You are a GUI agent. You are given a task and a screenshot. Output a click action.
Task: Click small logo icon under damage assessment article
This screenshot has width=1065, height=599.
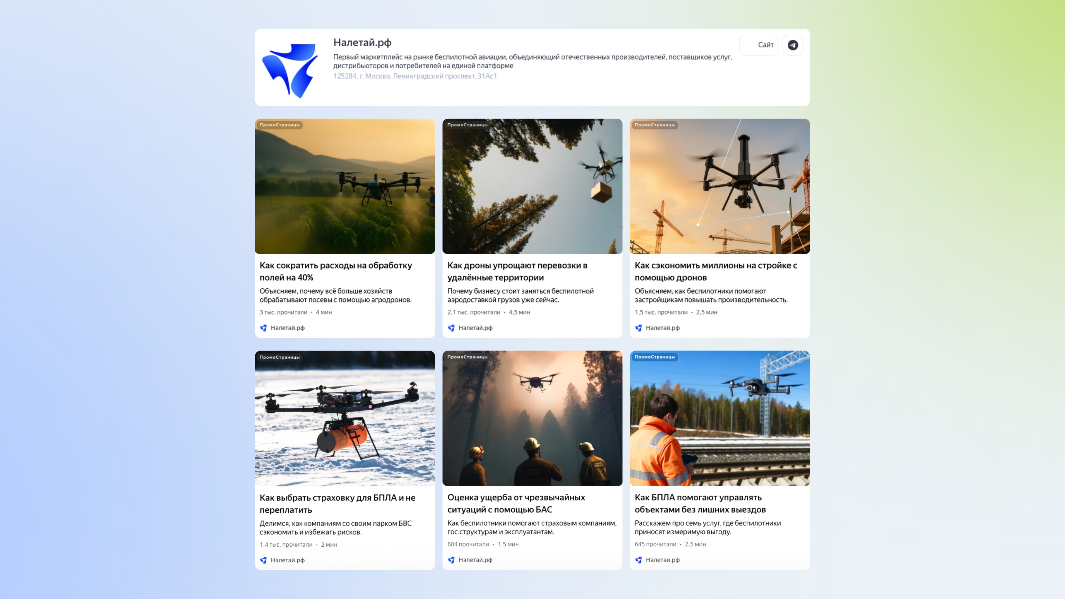pos(451,560)
